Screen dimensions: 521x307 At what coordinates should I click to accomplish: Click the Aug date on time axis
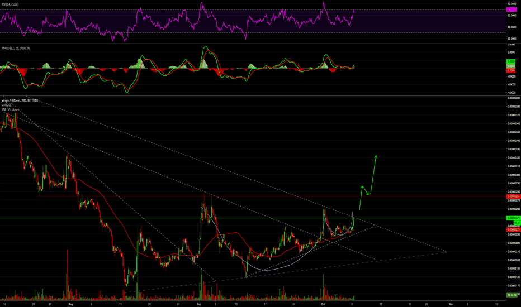tap(70, 304)
